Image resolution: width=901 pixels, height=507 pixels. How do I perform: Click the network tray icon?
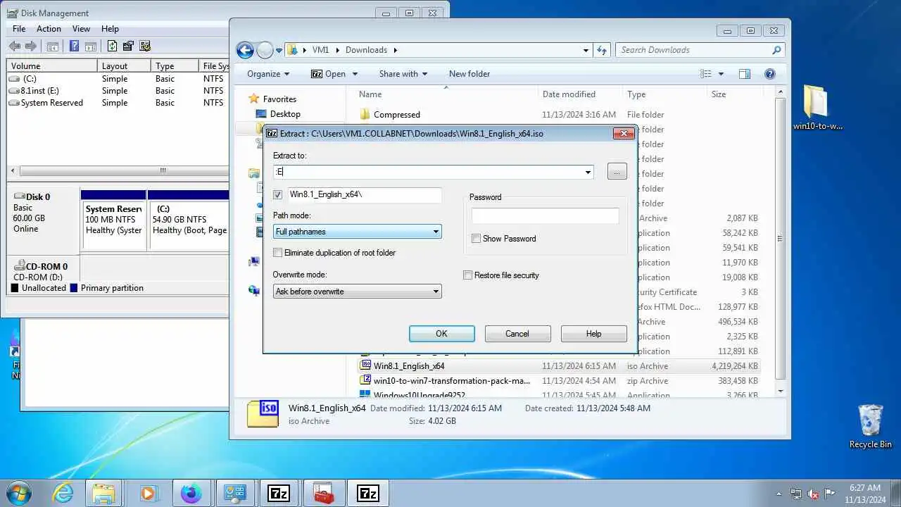[x=796, y=494]
